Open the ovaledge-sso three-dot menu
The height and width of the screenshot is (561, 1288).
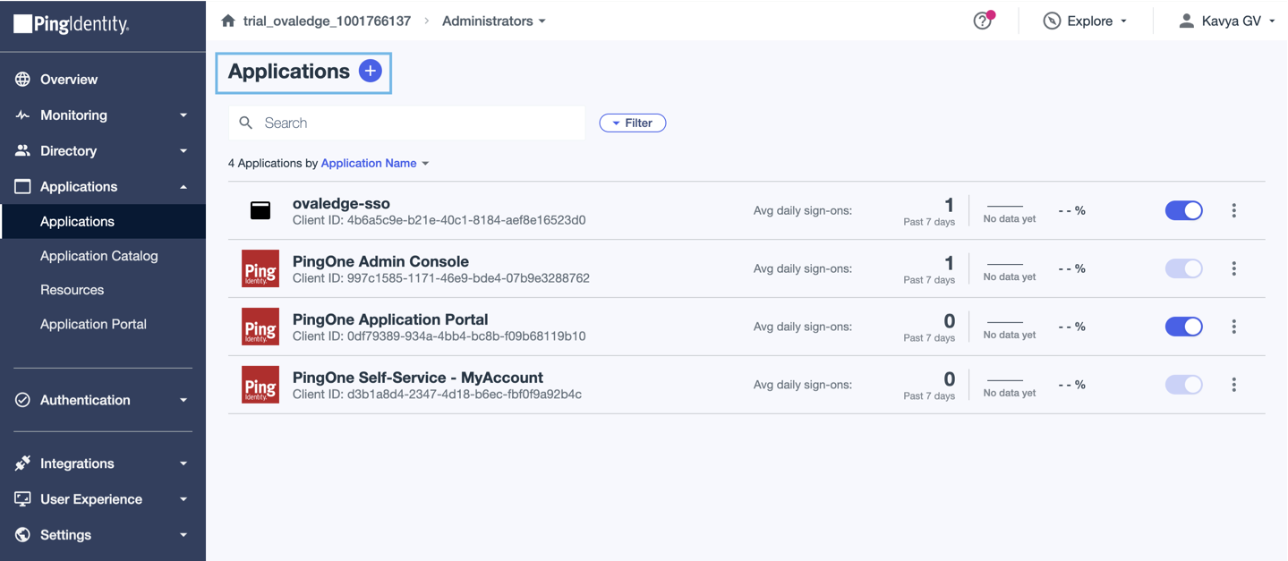(1233, 210)
